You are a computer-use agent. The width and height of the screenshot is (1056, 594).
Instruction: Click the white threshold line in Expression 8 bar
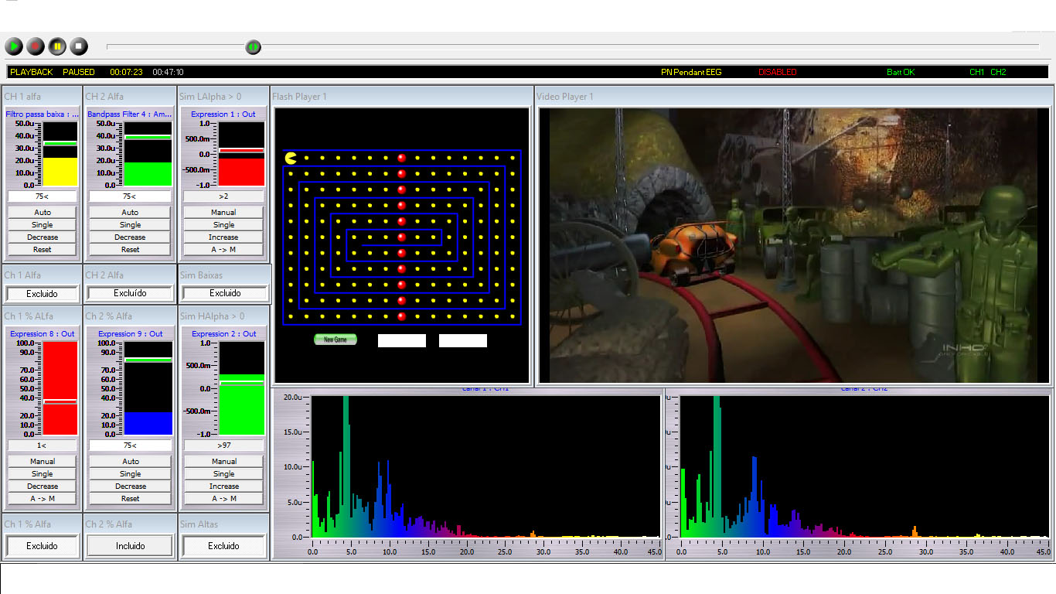click(x=60, y=401)
